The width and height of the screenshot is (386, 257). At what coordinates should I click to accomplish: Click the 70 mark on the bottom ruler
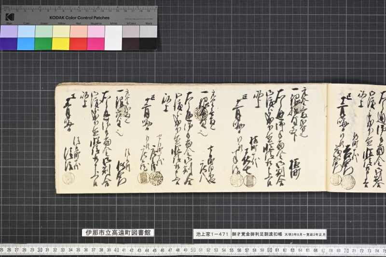point(346,250)
